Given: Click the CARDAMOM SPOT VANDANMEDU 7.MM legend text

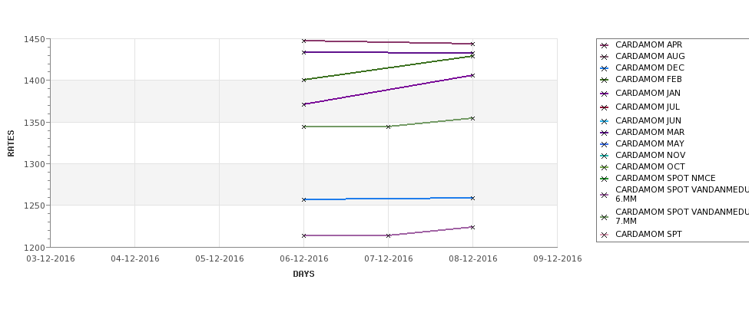Looking at the screenshot, I should coord(682,216).
